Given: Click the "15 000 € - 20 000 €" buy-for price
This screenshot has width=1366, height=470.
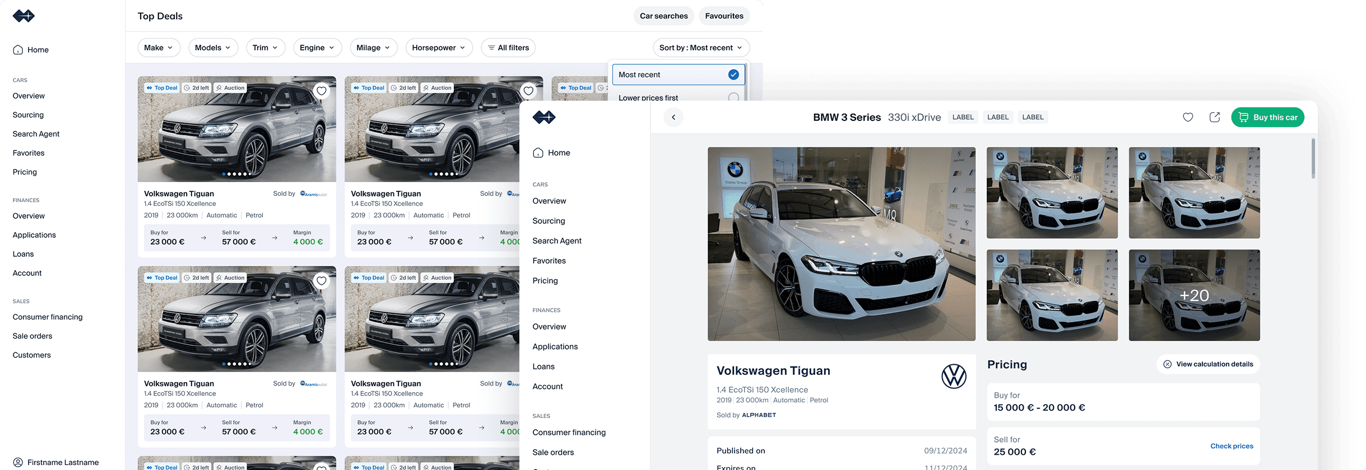Looking at the screenshot, I should 1039,408.
